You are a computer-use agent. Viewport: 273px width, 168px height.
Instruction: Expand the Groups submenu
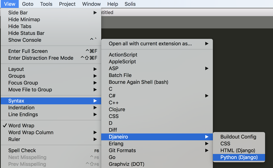point(51,76)
